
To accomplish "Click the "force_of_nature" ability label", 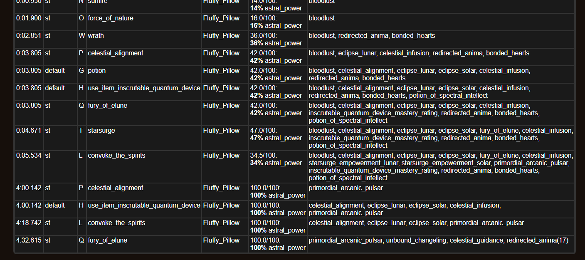I will (110, 18).
